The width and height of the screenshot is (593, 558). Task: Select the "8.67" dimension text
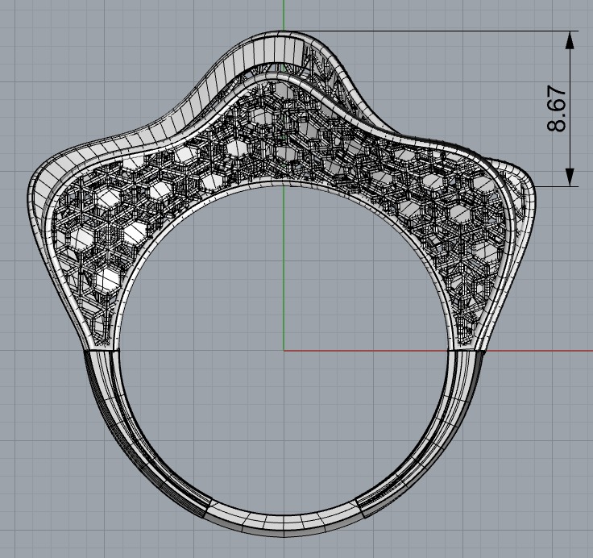click(x=557, y=108)
